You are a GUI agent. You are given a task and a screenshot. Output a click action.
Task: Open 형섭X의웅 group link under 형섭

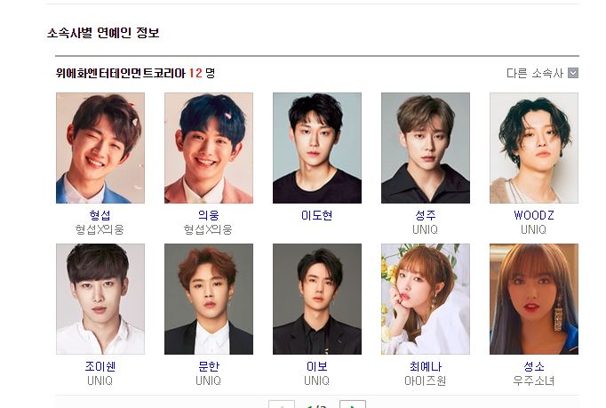(100, 229)
